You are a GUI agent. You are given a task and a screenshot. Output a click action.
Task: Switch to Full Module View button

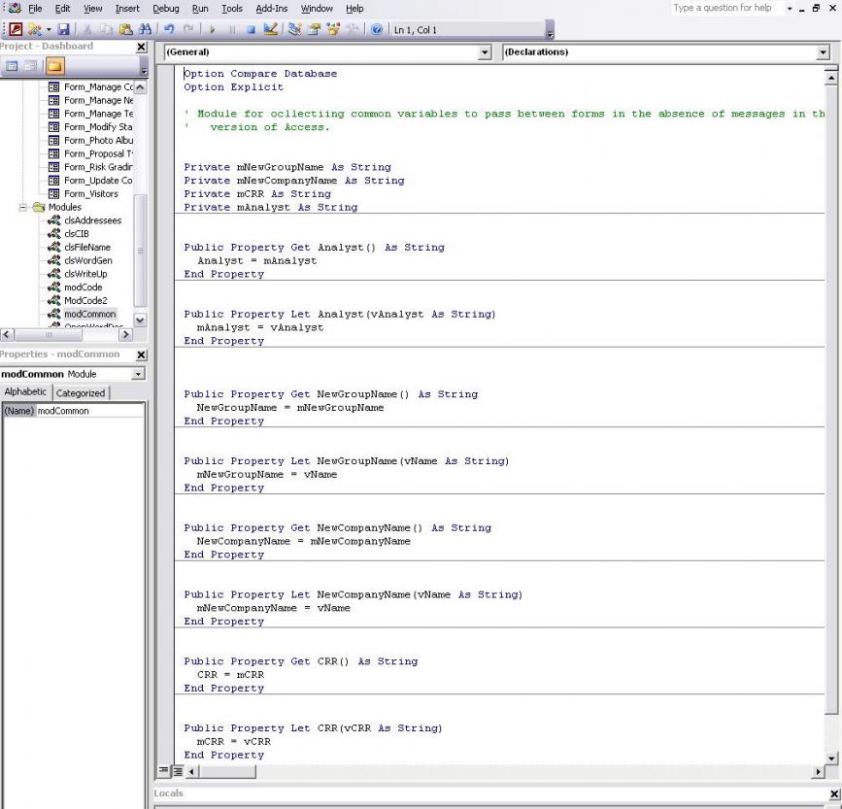178,771
